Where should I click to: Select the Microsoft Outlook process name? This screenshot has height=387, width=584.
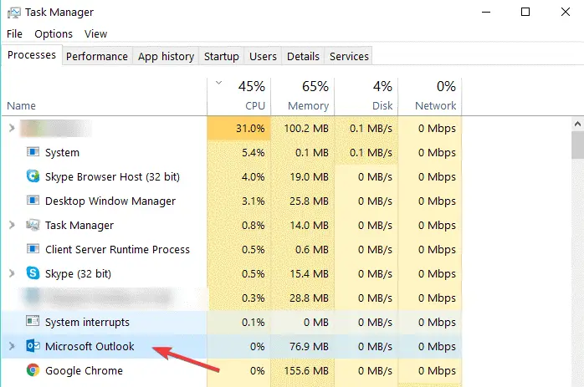(90, 346)
